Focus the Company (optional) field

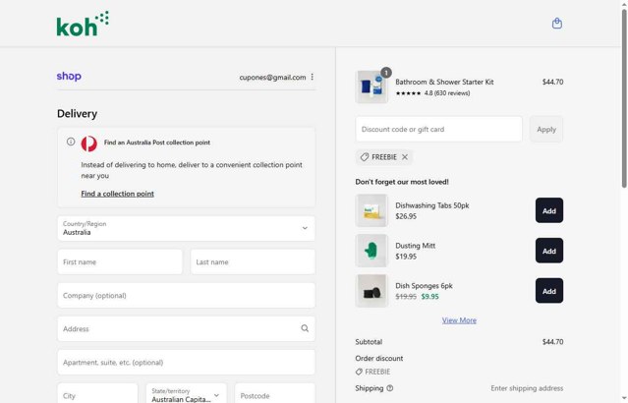pyautogui.click(x=186, y=296)
